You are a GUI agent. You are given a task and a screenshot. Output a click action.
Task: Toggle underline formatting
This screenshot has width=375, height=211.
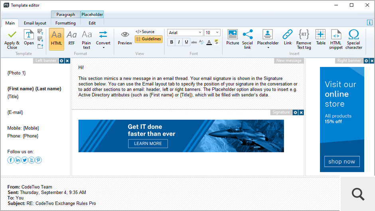coord(186,42)
